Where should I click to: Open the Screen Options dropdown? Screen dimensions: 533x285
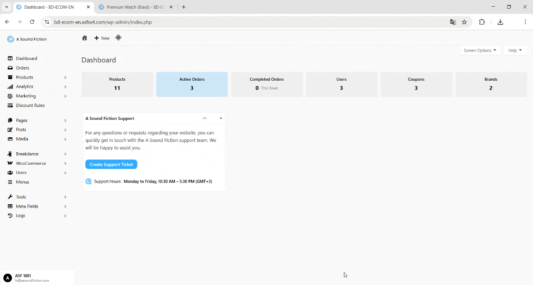[x=480, y=50]
